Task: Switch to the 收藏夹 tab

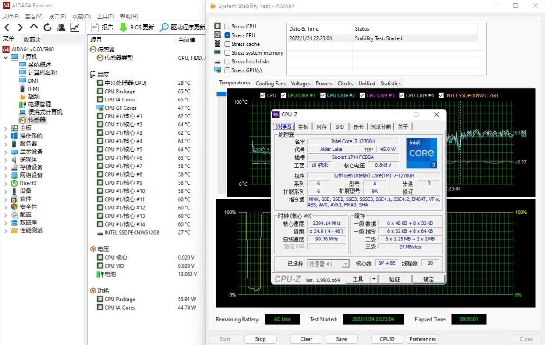Action: point(32,39)
